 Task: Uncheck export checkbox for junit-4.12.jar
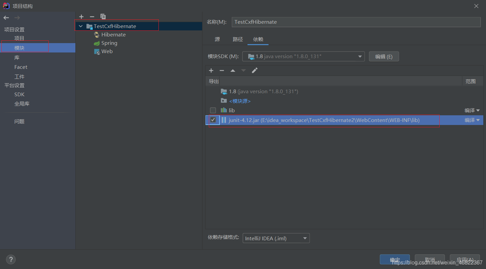pyautogui.click(x=213, y=120)
